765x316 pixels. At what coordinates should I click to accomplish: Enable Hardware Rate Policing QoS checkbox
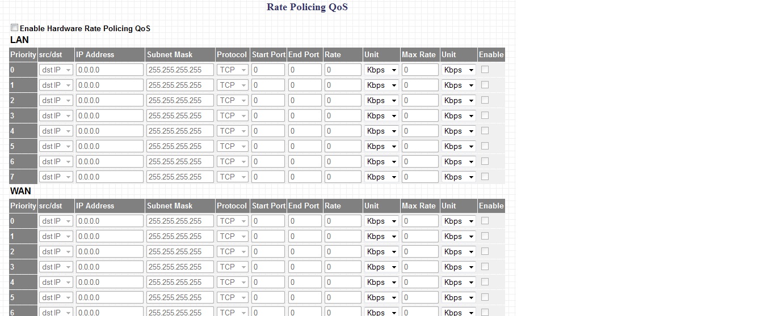coord(15,28)
